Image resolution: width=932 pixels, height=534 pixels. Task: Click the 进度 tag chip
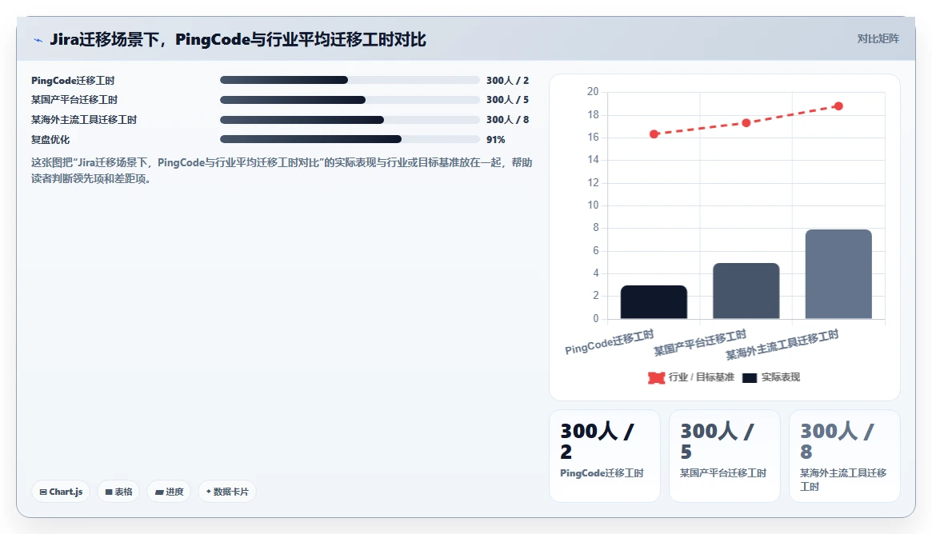pyautogui.click(x=169, y=492)
